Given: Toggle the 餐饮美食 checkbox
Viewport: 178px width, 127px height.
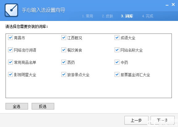Looking at the screenshot, I should [64, 50].
